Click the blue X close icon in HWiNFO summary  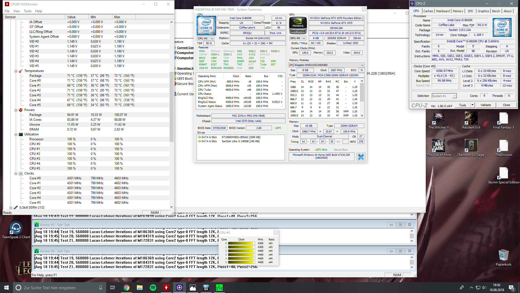click(361, 157)
